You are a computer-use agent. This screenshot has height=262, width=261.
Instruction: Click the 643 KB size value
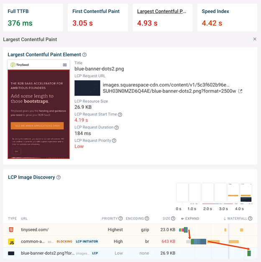pyautogui.click(x=168, y=242)
